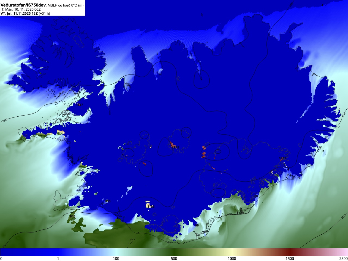This screenshot has width=348, height=261.
Task: Click the '1500' label on the colour scale
Action: pos(290,259)
